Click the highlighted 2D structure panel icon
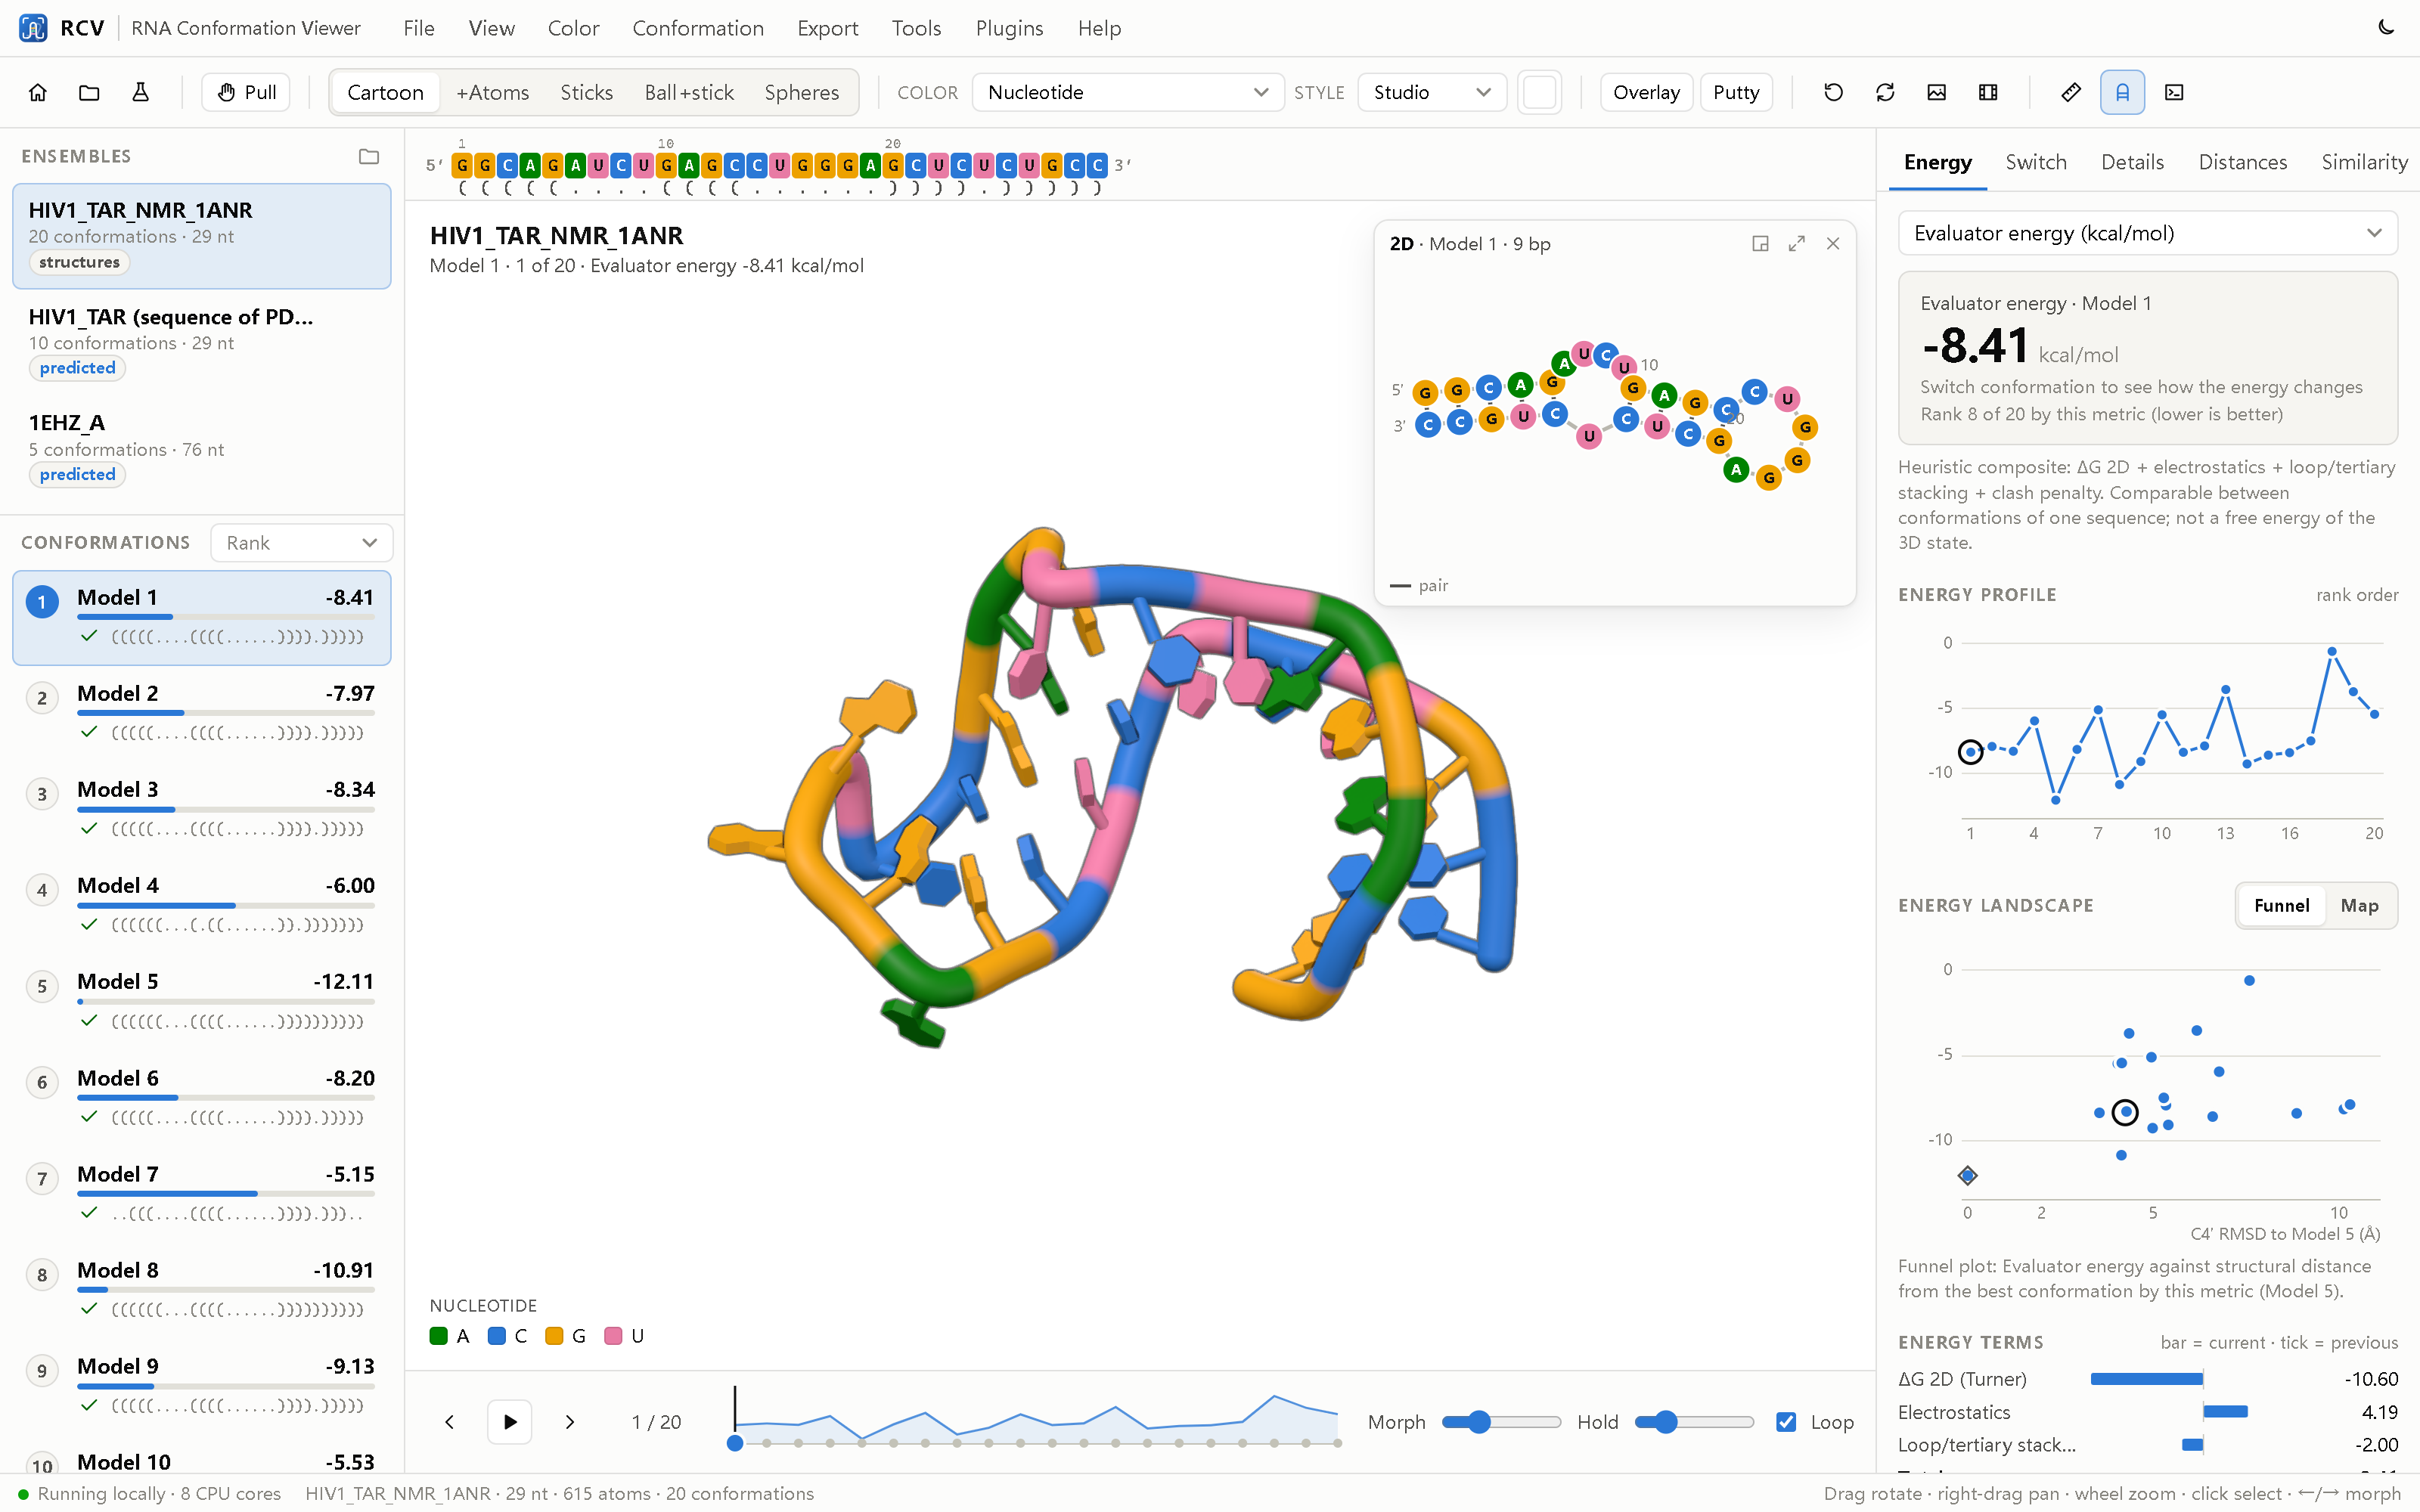Image resolution: width=2420 pixels, height=1512 pixels. click(x=2122, y=92)
